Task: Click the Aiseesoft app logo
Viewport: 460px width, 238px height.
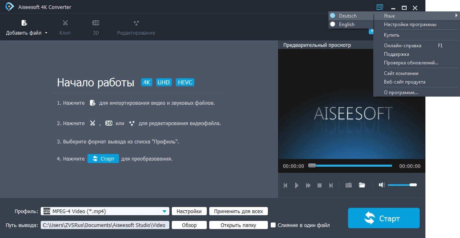Action: [10, 7]
